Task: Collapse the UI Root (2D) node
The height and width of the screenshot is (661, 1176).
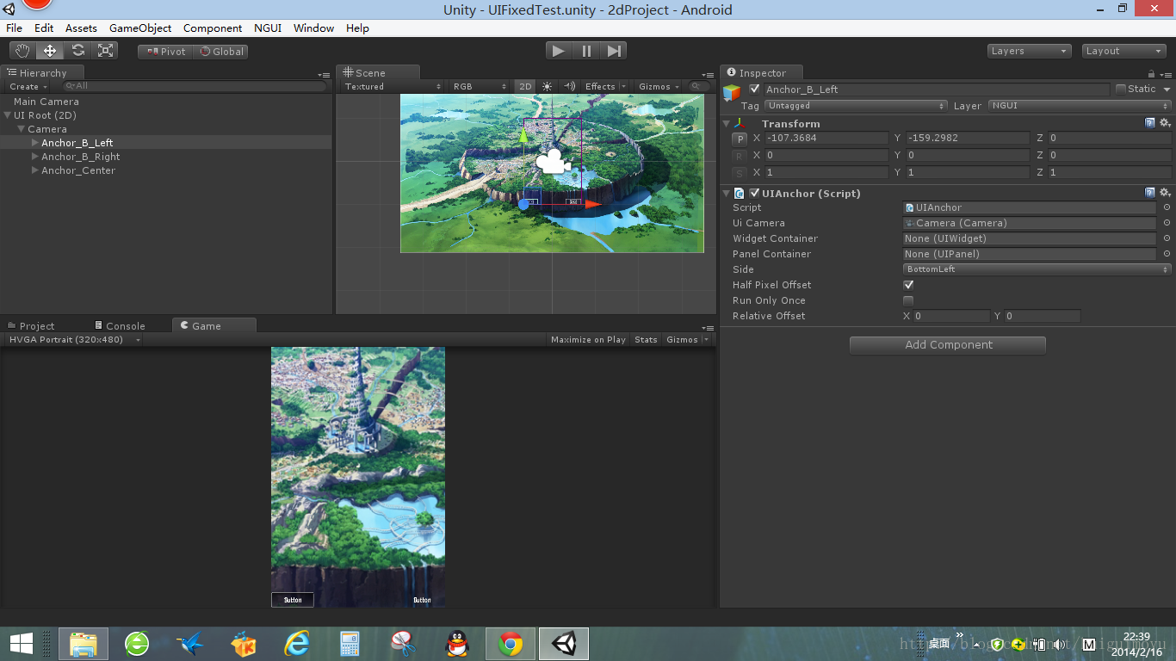Action: [8, 115]
